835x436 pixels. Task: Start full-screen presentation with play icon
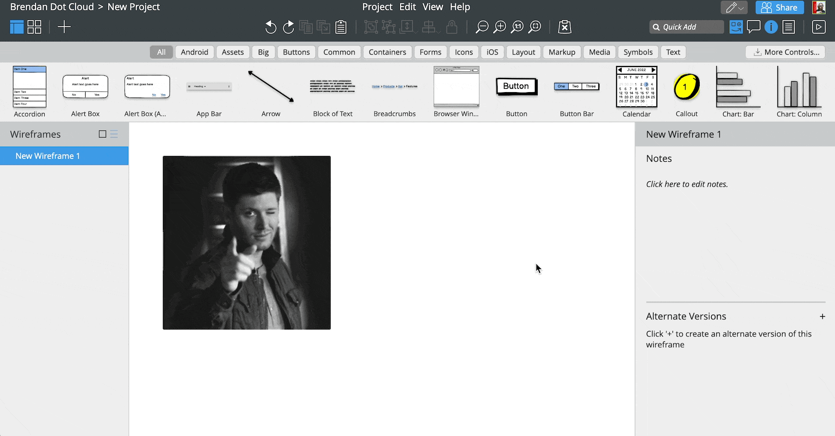[818, 27]
